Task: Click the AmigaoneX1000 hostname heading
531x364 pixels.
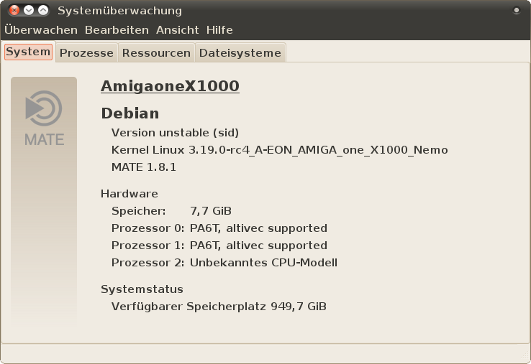Action: pyautogui.click(x=170, y=86)
